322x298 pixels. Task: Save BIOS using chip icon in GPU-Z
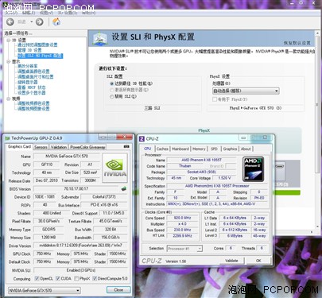coord(124,189)
